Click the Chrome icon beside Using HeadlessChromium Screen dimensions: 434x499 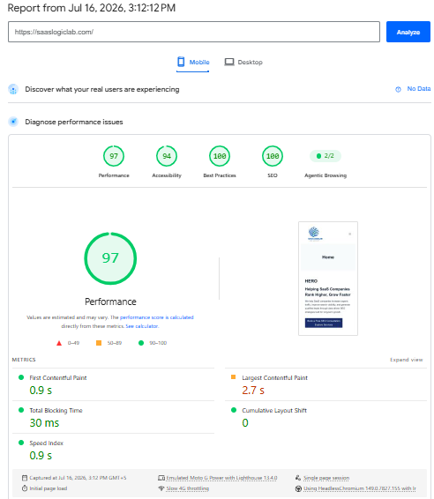pos(298,488)
